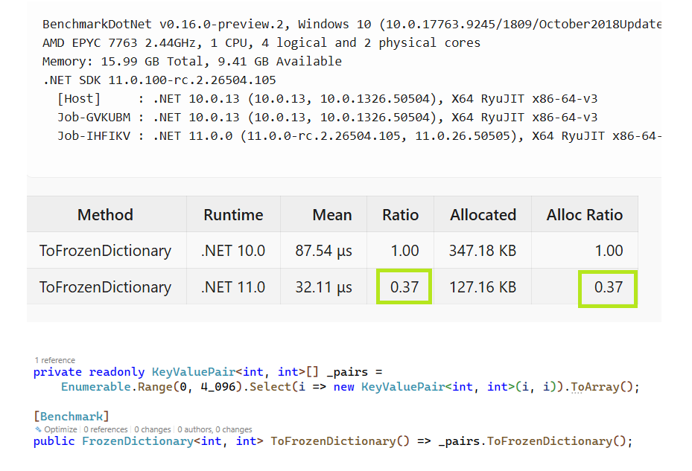This screenshot has height=471, width=692.
Task: Click the Allocated column header
Action: coord(483,215)
